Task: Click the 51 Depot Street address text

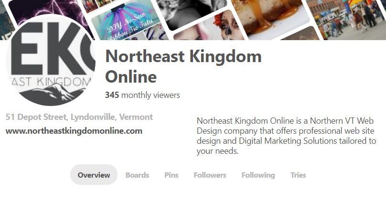Action: 79,117
